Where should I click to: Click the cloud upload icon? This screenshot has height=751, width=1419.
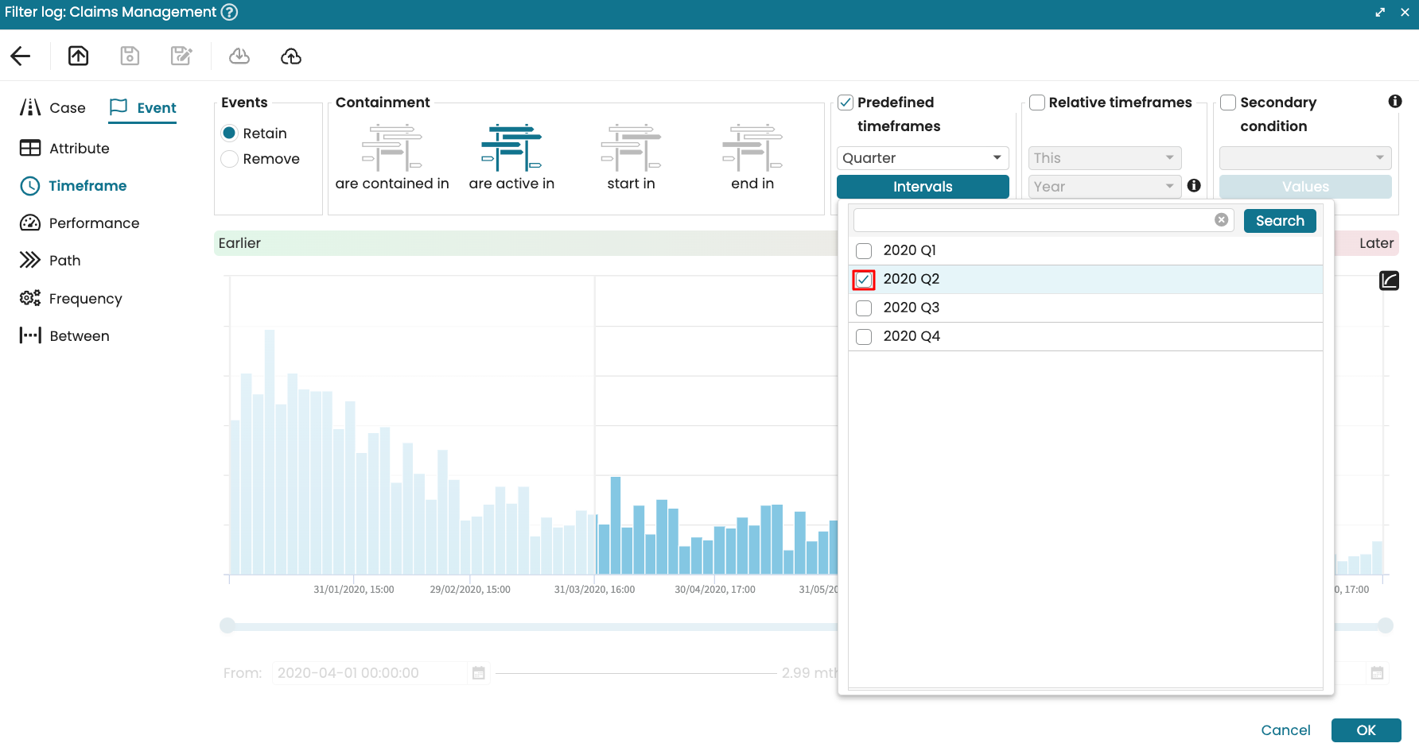click(291, 56)
